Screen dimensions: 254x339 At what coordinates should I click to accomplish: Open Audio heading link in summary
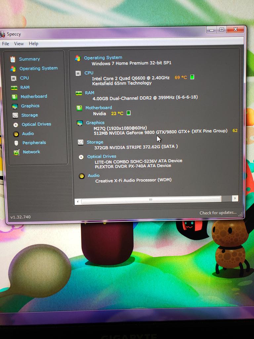94,175
